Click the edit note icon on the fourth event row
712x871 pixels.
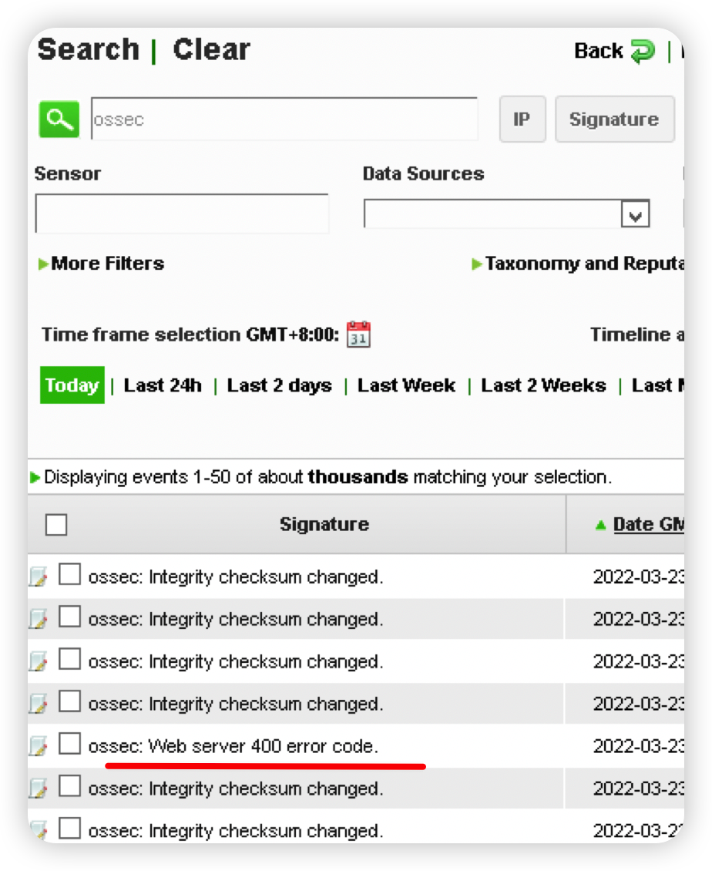click(x=39, y=703)
